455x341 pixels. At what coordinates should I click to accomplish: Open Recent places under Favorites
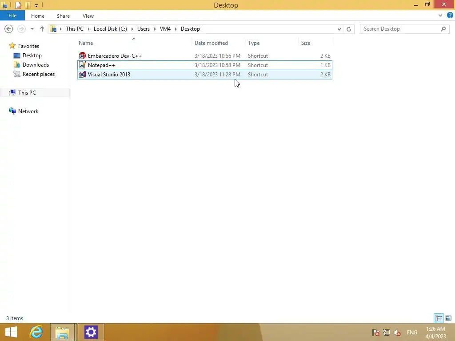coord(39,74)
